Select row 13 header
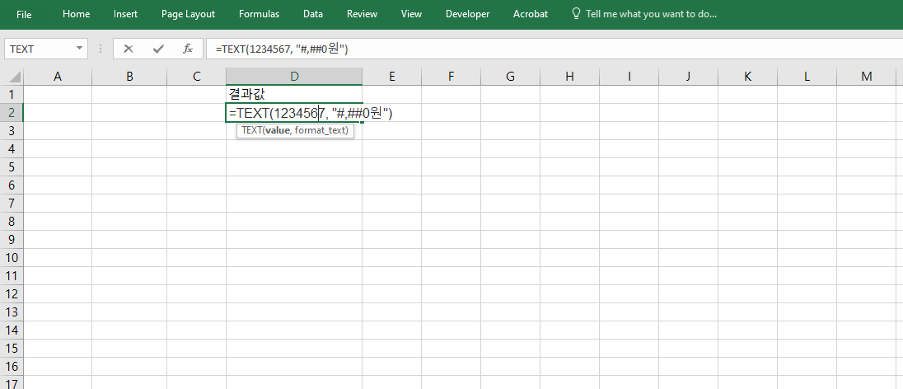903x389 pixels. [12, 312]
